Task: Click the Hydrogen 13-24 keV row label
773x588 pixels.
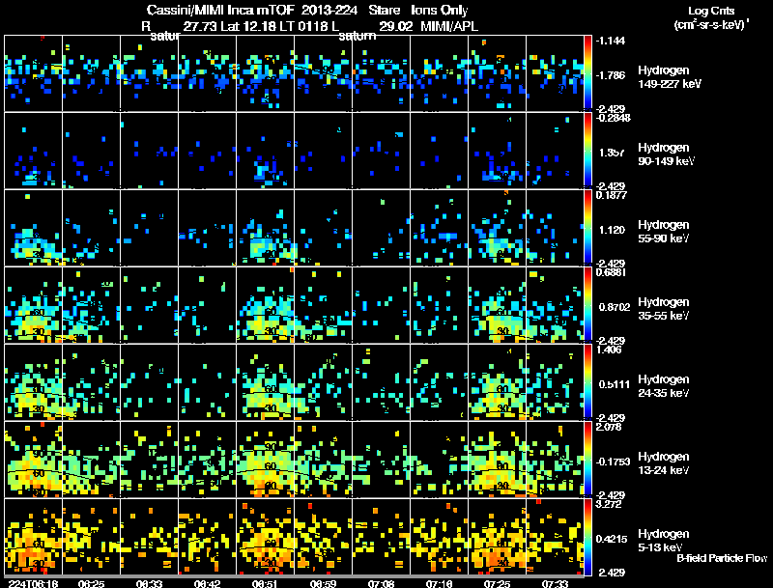Action: pos(664,463)
